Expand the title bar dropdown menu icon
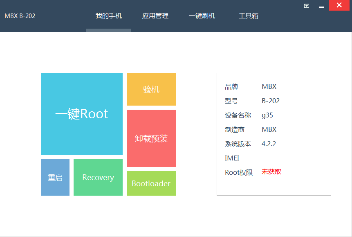 pos(307,6)
